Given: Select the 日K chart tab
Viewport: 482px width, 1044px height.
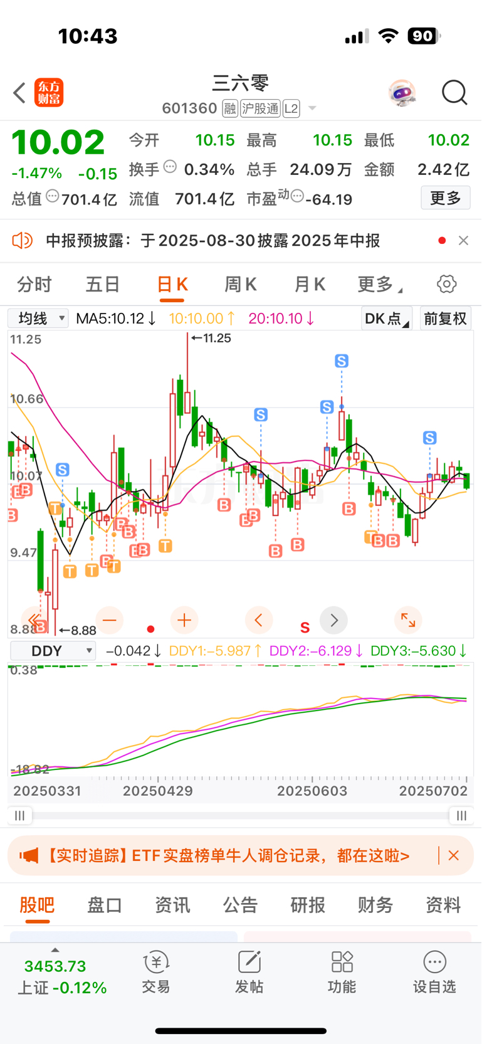Looking at the screenshot, I should click(x=172, y=285).
